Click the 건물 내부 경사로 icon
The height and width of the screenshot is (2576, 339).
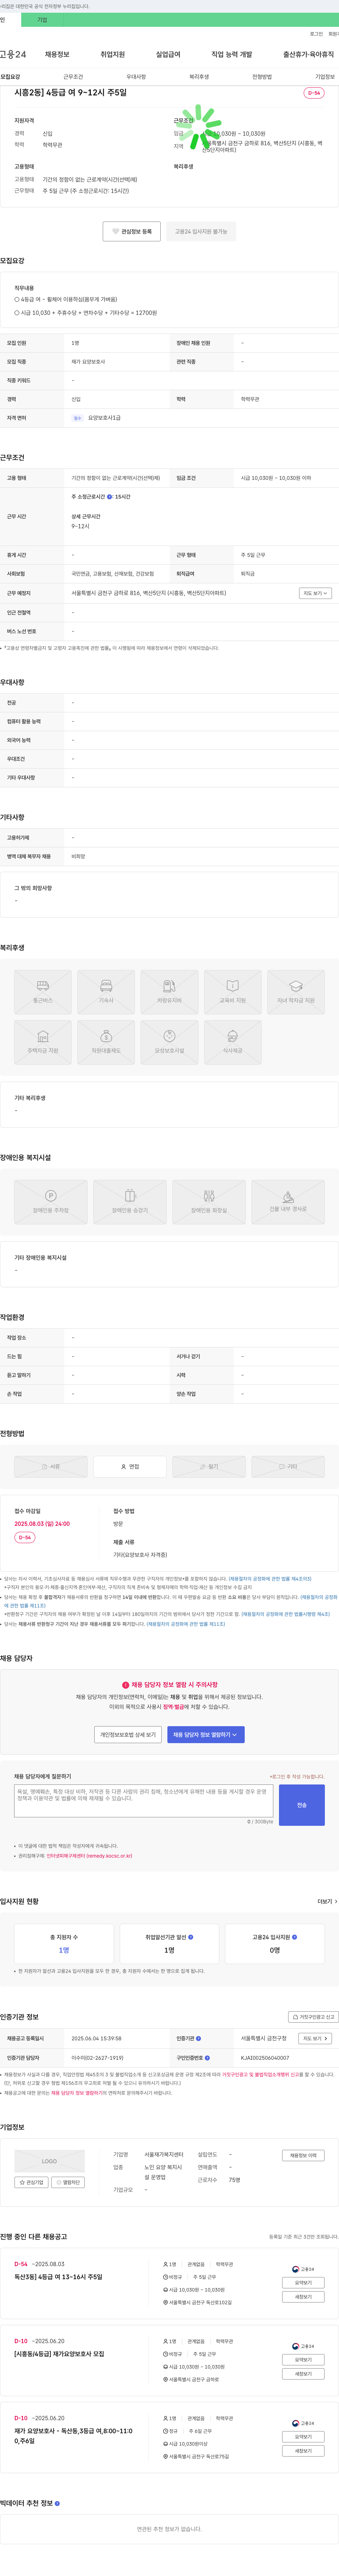[288, 1202]
